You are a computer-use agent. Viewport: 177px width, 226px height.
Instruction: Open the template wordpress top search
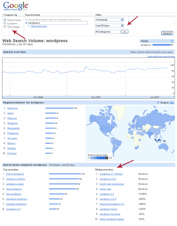click(16, 204)
